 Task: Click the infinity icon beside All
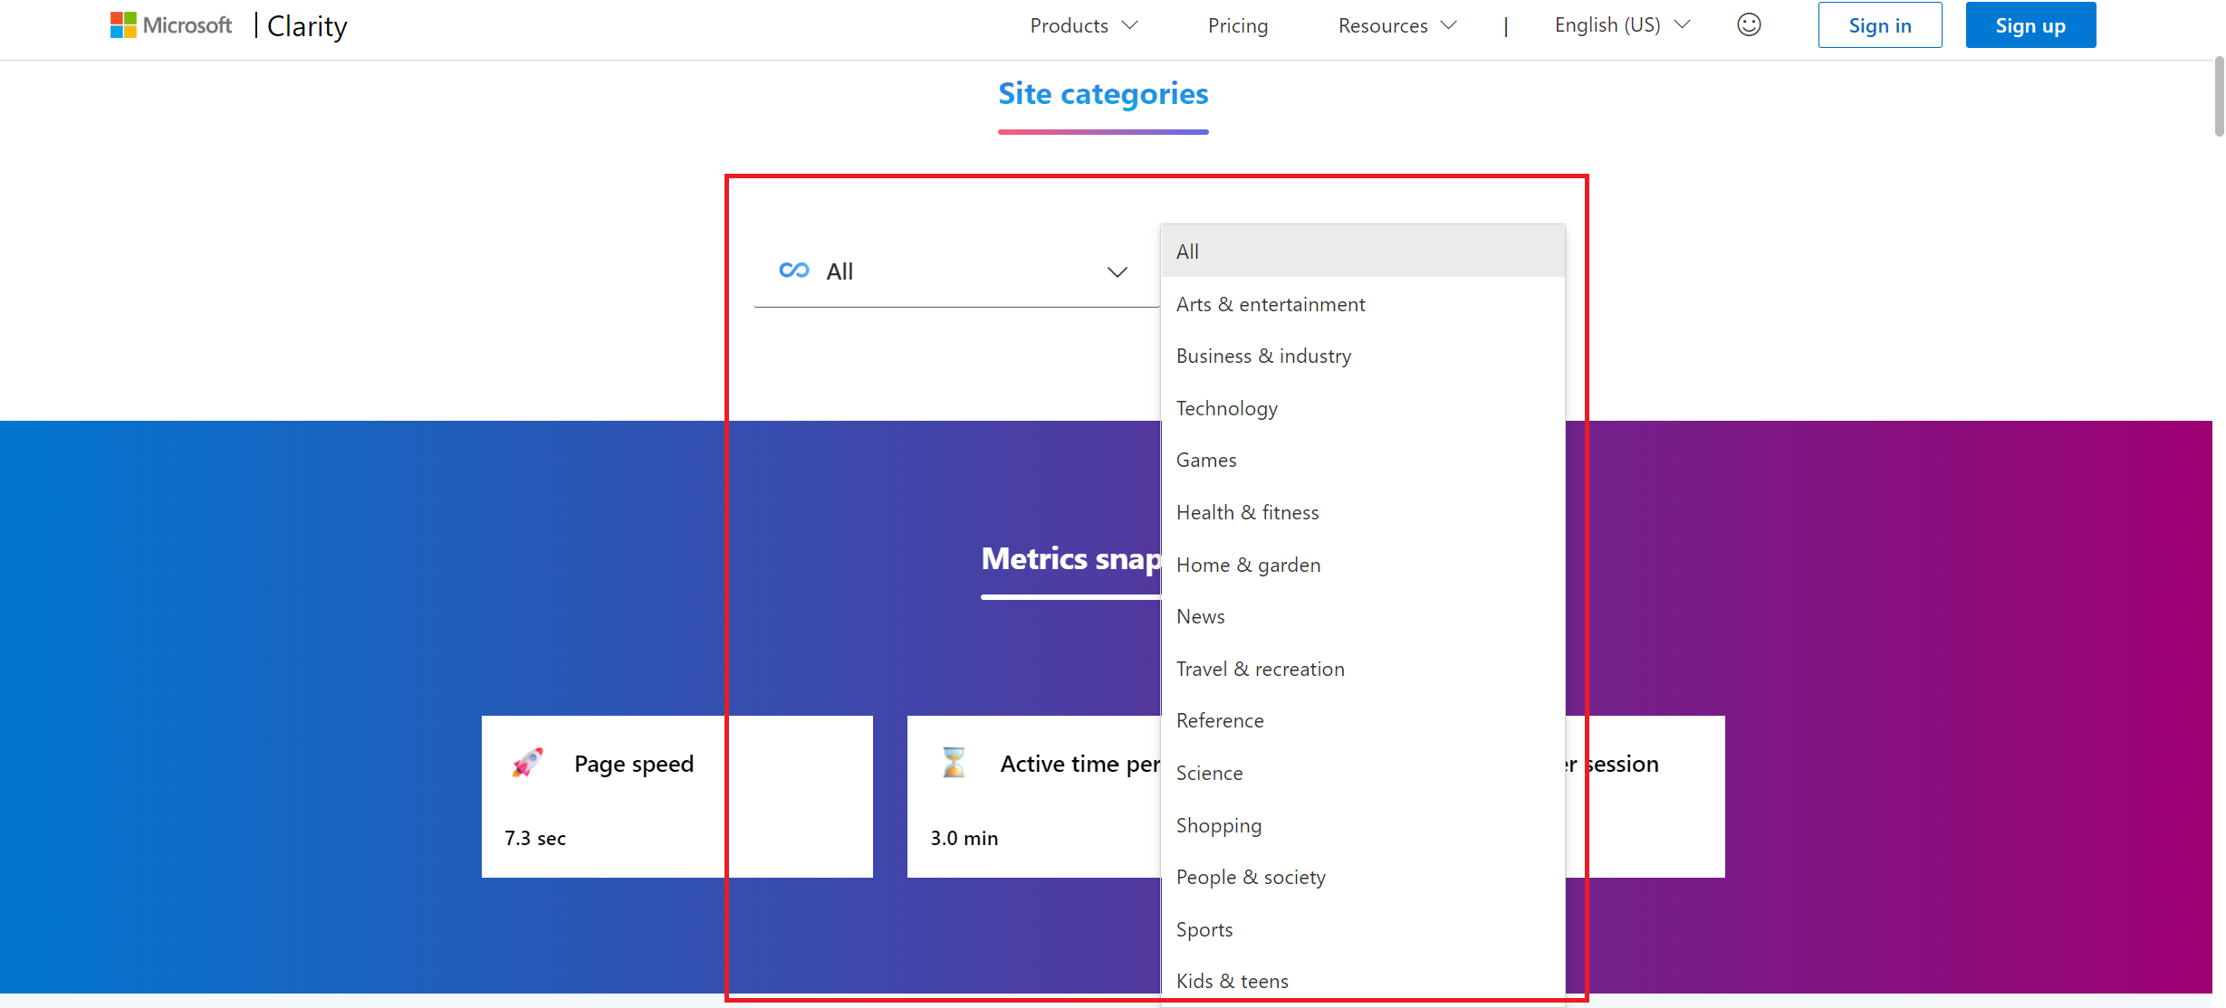(x=793, y=271)
